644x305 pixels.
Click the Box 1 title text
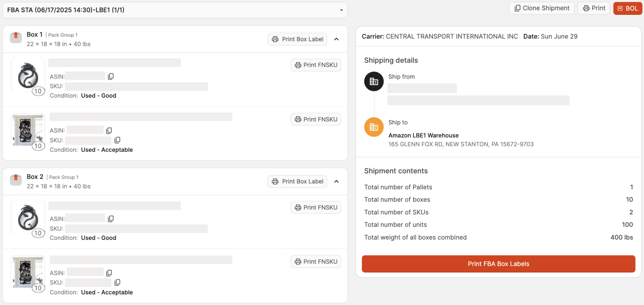tap(34, 34)
